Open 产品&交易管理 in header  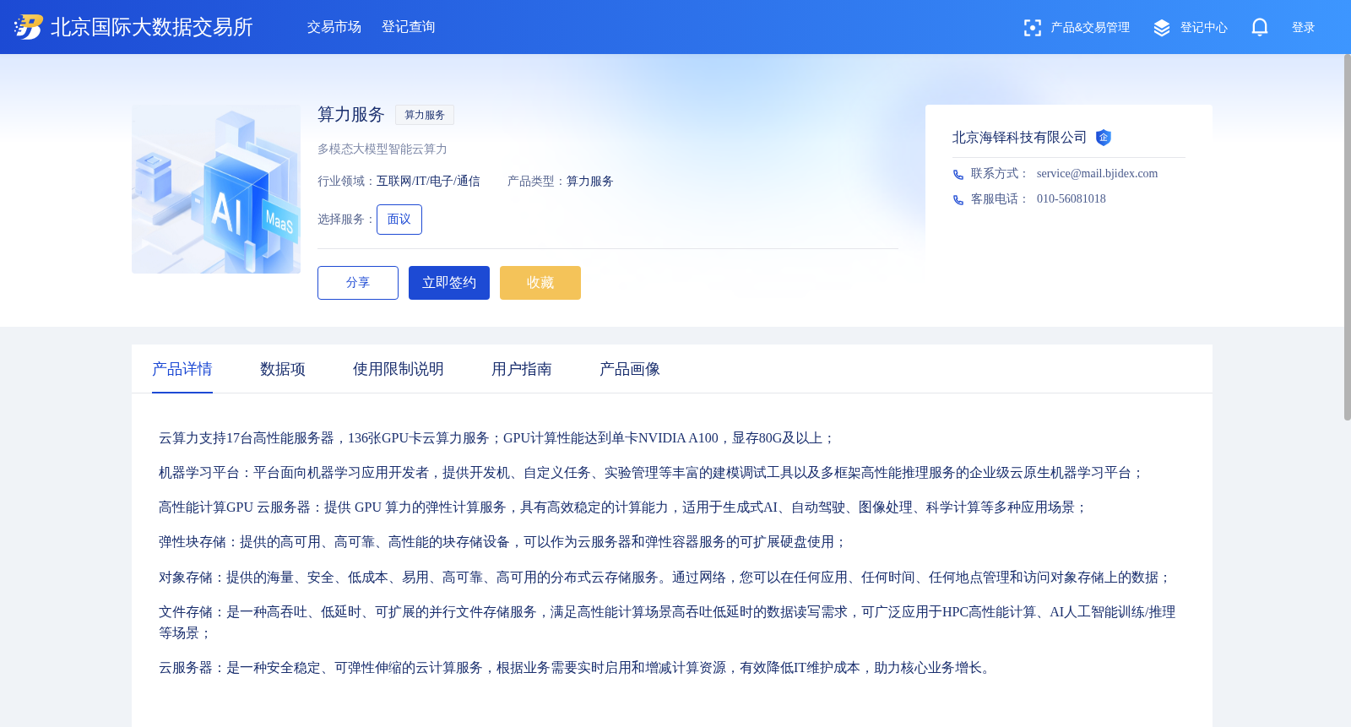pyautogui.click(x=1090, y=28)
